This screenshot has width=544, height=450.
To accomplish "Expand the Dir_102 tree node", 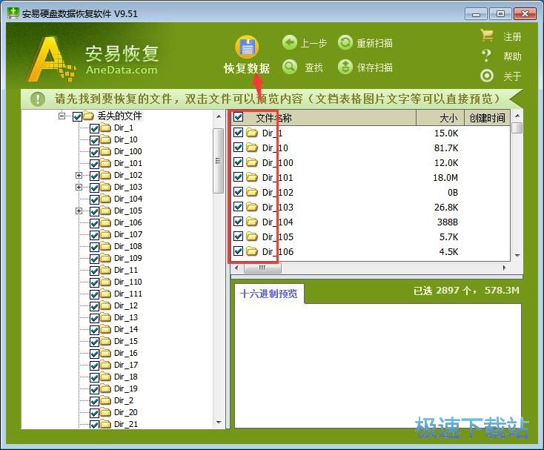I will coord(79,175).
